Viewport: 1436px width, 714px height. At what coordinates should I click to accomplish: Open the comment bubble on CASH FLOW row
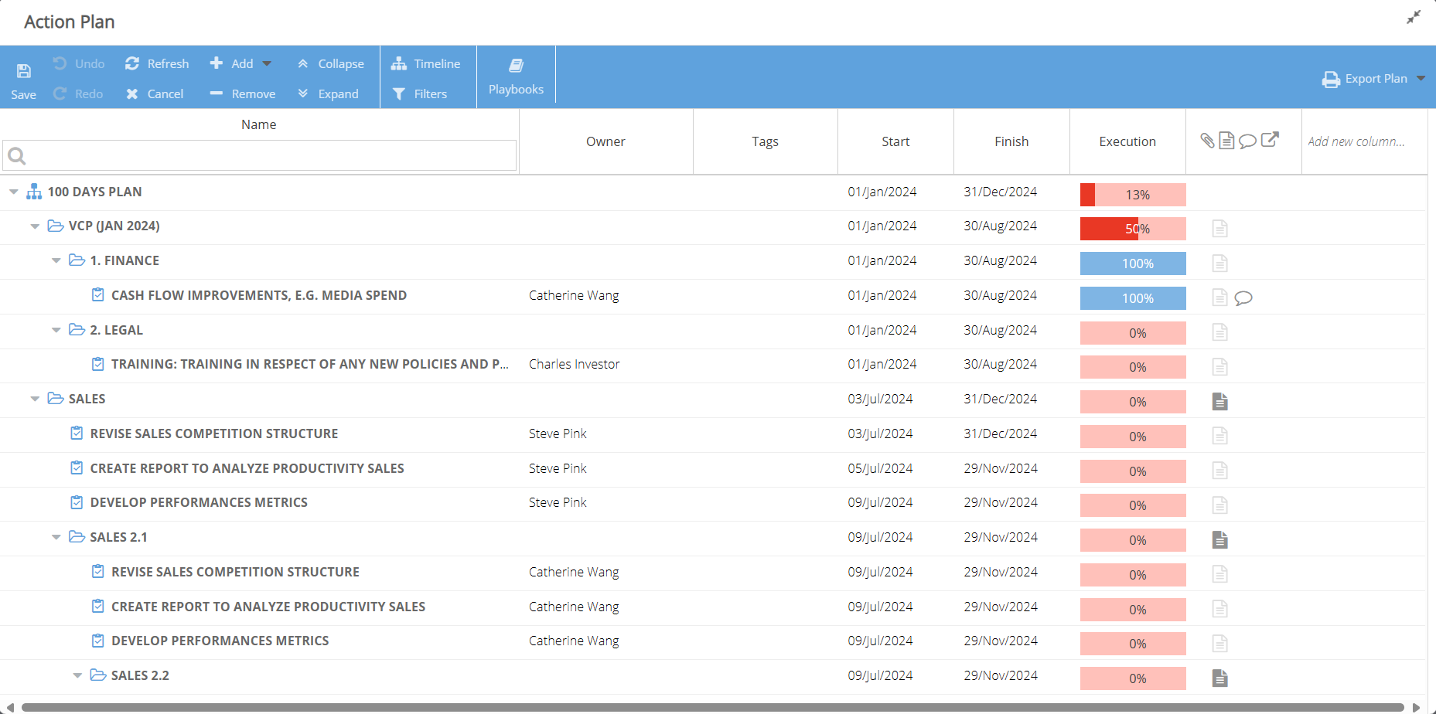click(x=1243, y=298)
